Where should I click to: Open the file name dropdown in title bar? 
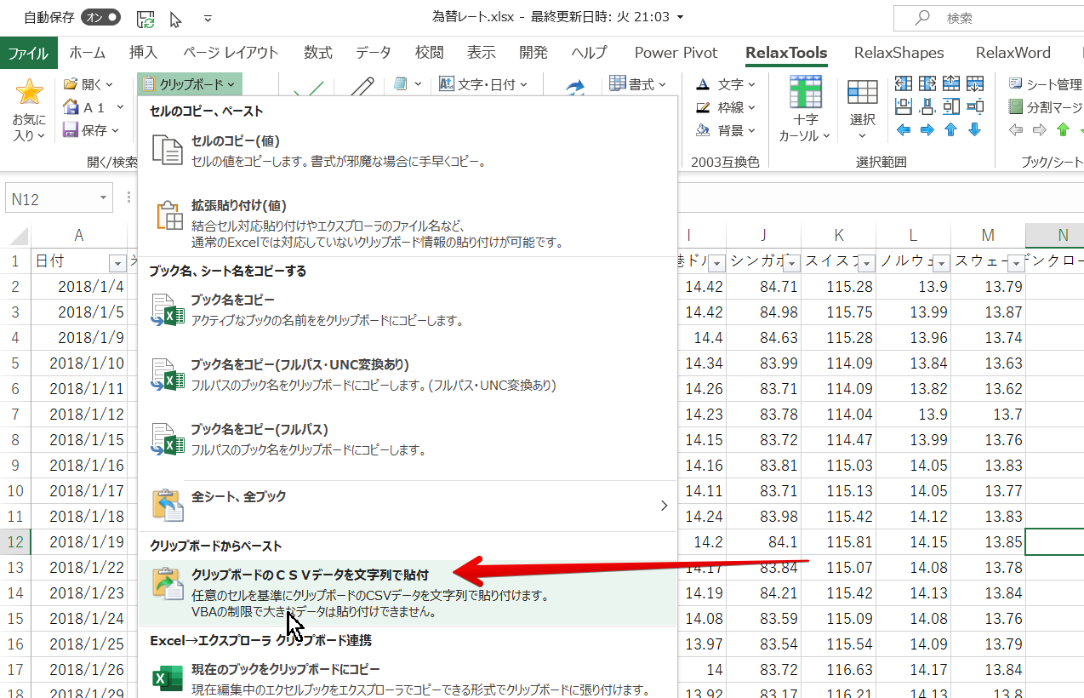pos(679,17)
